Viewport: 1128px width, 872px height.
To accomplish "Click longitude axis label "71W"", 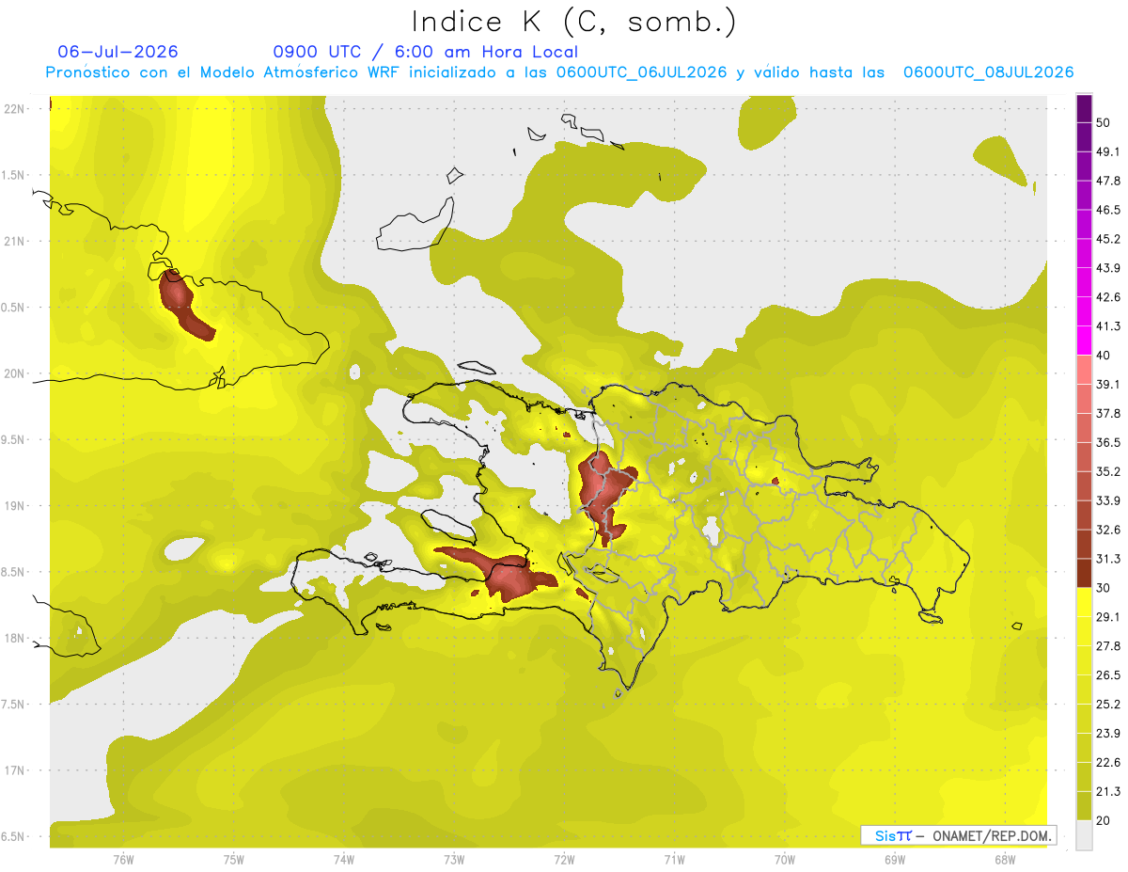I will coord(674,860).
